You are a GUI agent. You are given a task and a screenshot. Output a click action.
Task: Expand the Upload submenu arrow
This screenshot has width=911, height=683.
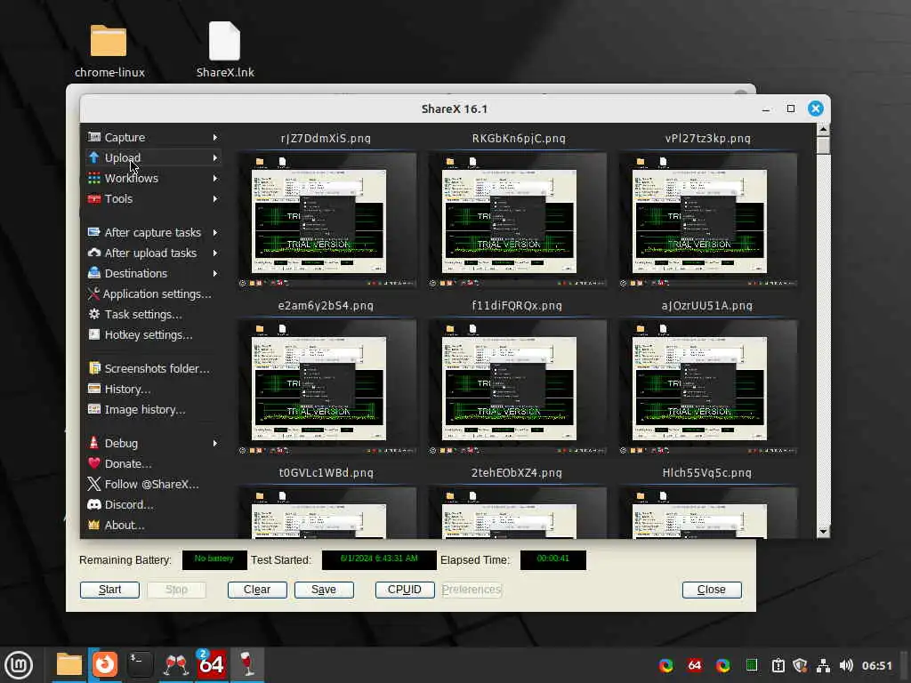point(215,158)
